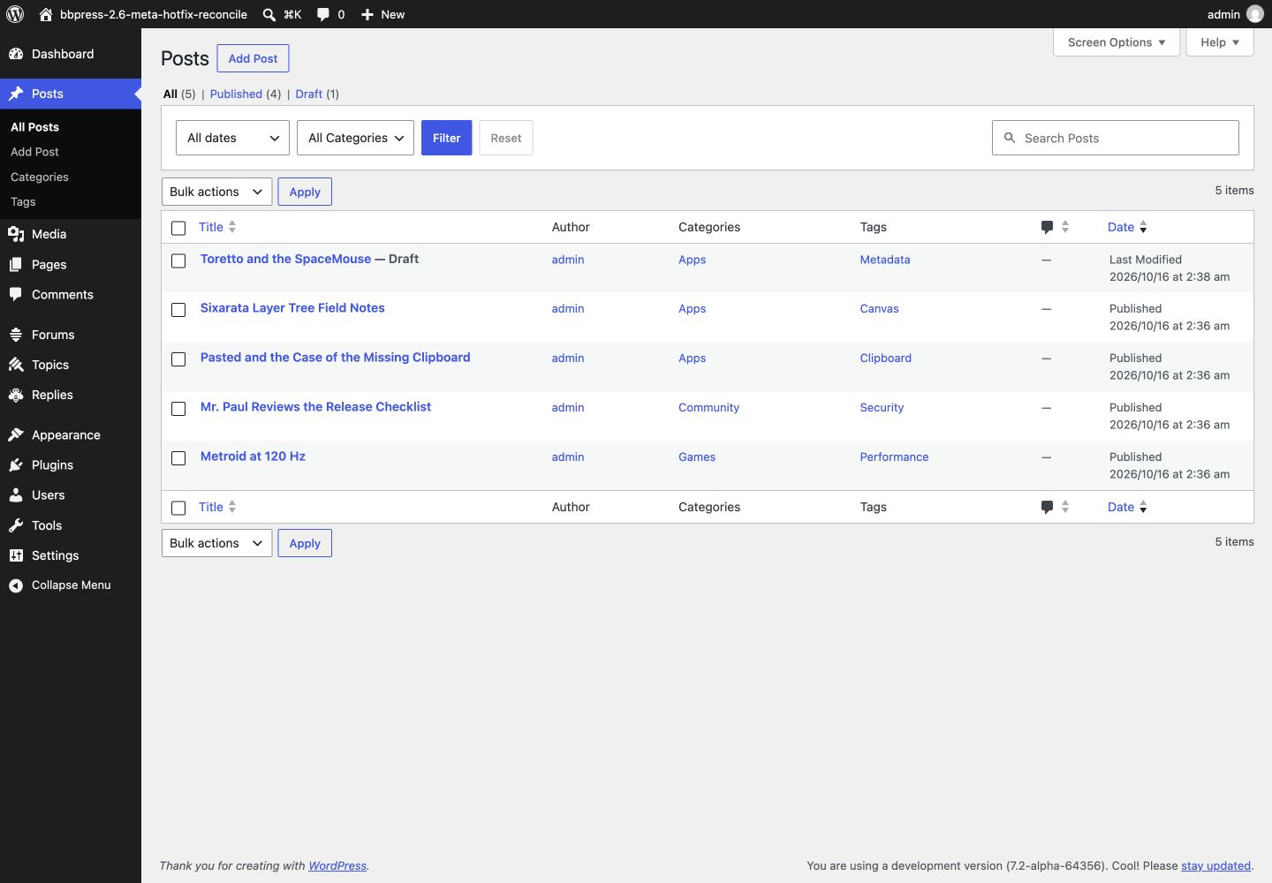Image resolution: width=1272 pixels, height=883 pixels.
Task: Open the search magnifier in admin bar
Action: [x=269, y=14]
